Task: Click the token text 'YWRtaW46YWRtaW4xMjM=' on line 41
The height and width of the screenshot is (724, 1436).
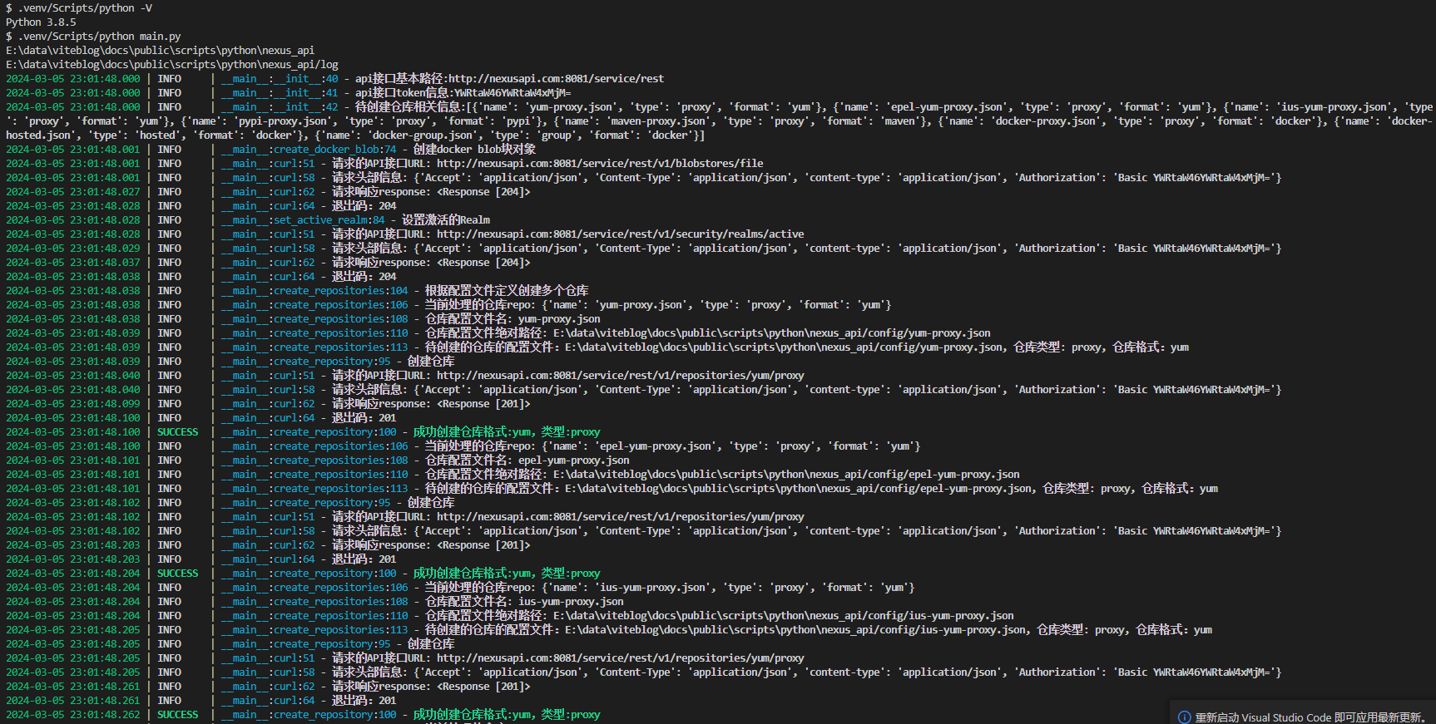Action: (x=513, y=93)
